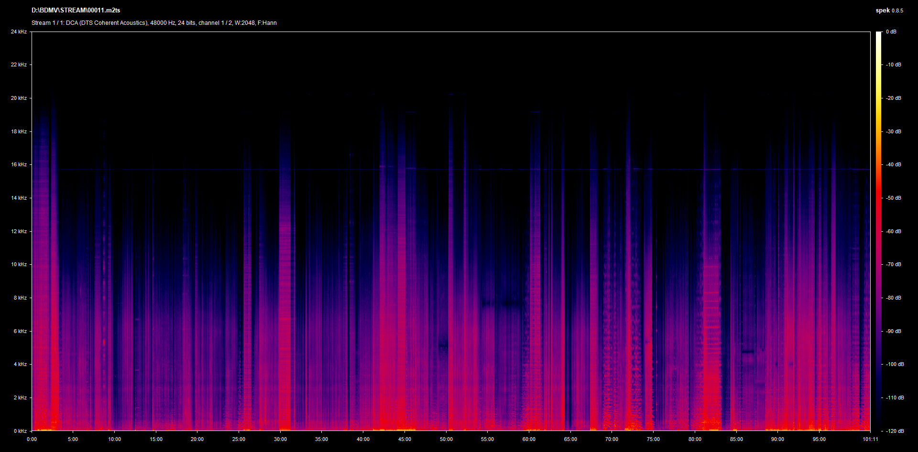Click the DTS stream info text line
The height and width of the screenshot is (452, 918).
click(x=154, y=23)
